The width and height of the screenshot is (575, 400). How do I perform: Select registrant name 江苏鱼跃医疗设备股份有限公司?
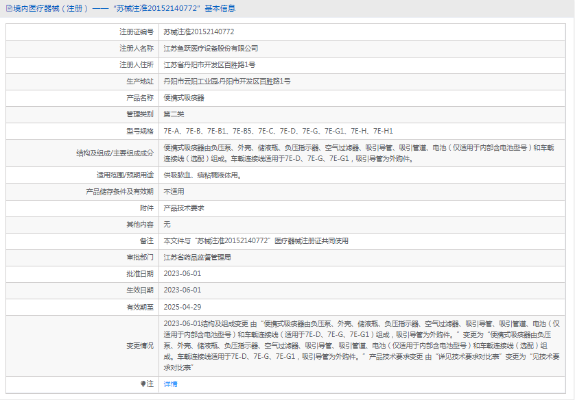point(211,49)
